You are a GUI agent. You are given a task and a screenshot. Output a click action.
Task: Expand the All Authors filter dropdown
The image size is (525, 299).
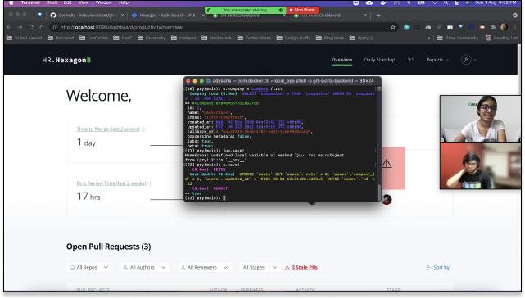(145, 268)
